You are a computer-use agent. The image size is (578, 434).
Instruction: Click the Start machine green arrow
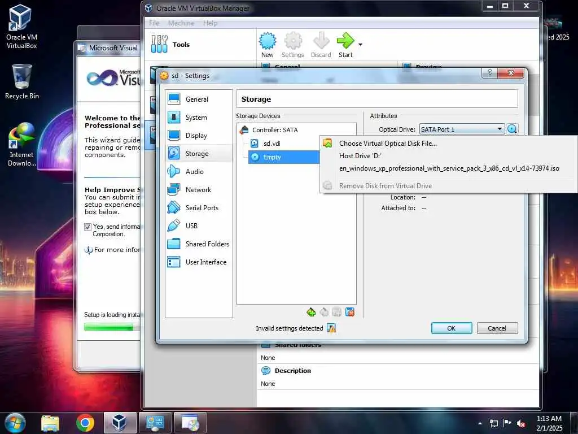point(345,45)
